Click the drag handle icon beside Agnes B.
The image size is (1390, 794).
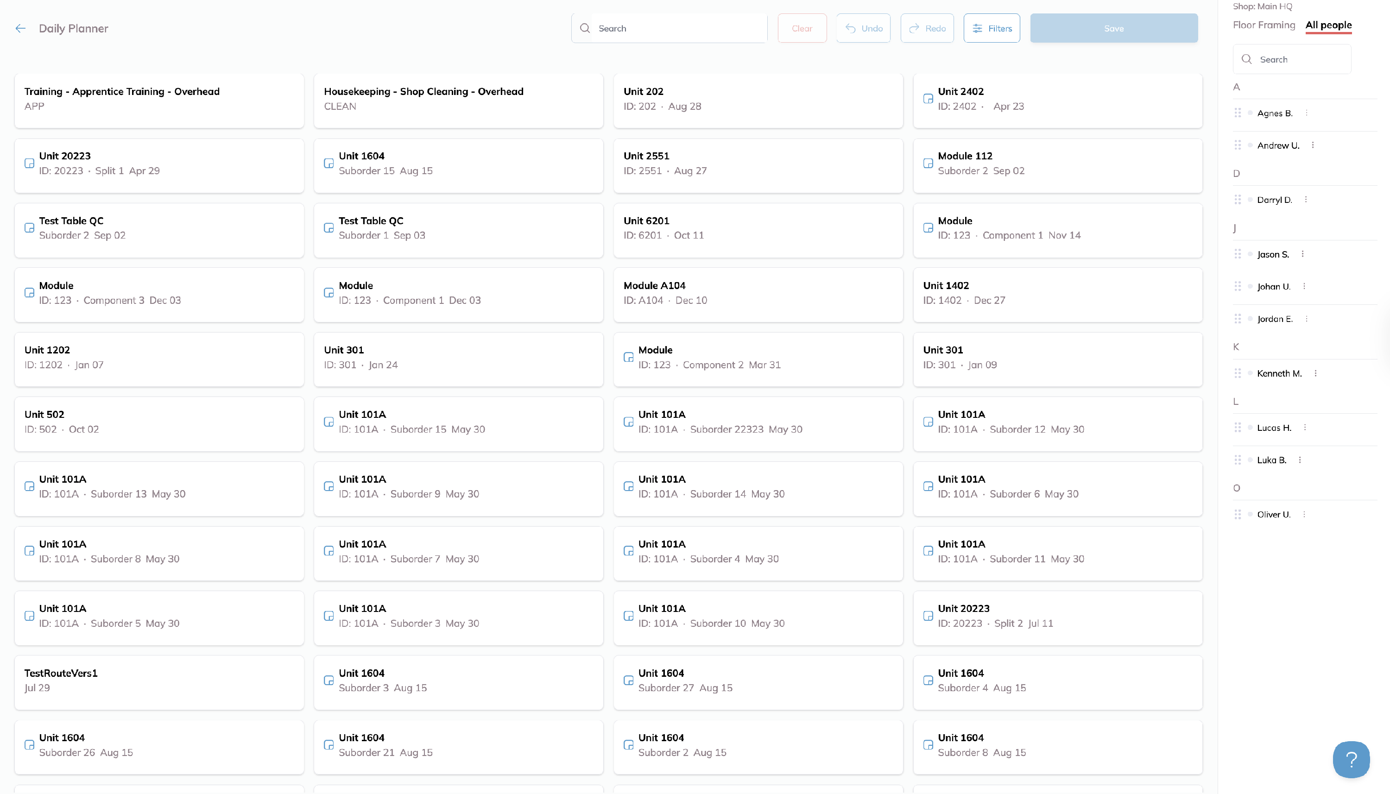click(1237, 113)
